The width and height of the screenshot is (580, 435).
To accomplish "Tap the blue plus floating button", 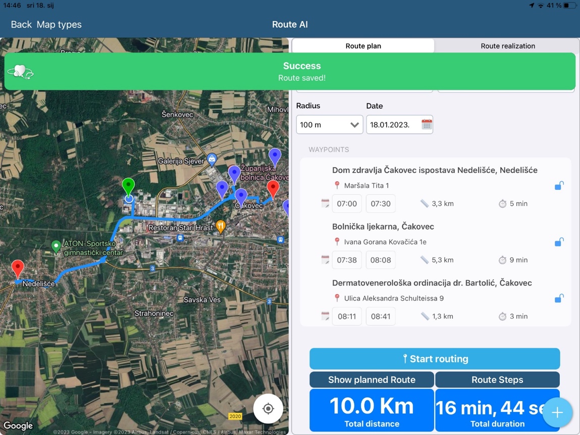I will [x=557, y=412].
